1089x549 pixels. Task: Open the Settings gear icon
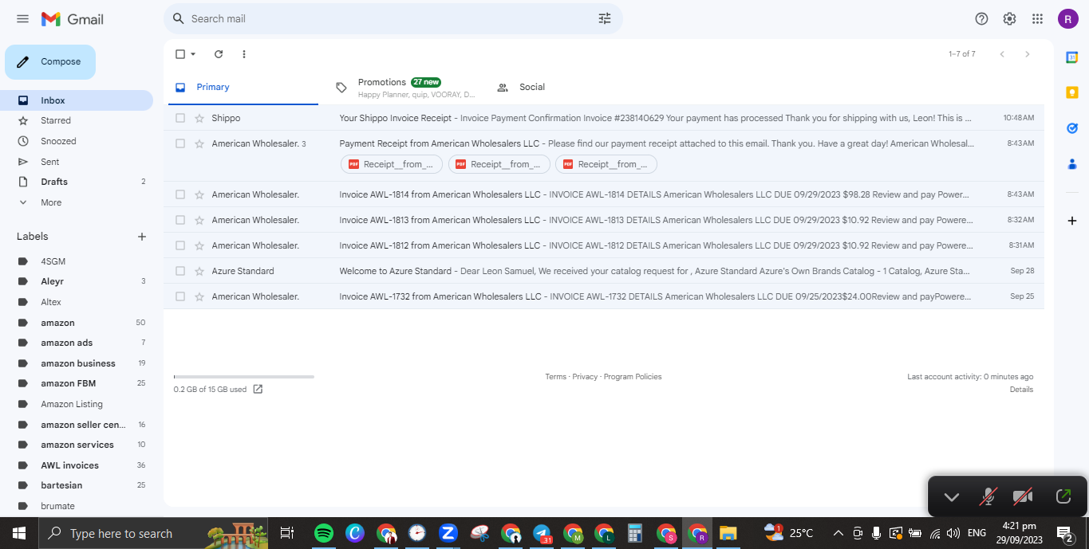pyautogui.click(x=1009, y=18)
